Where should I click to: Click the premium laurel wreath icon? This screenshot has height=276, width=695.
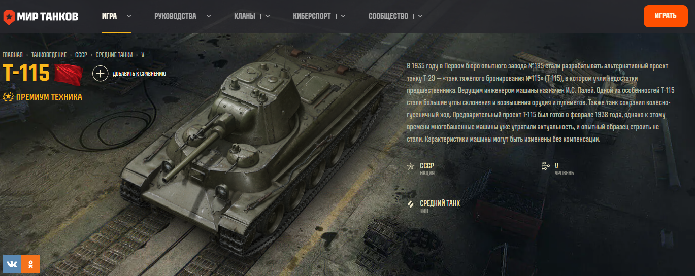pos(8,97)
